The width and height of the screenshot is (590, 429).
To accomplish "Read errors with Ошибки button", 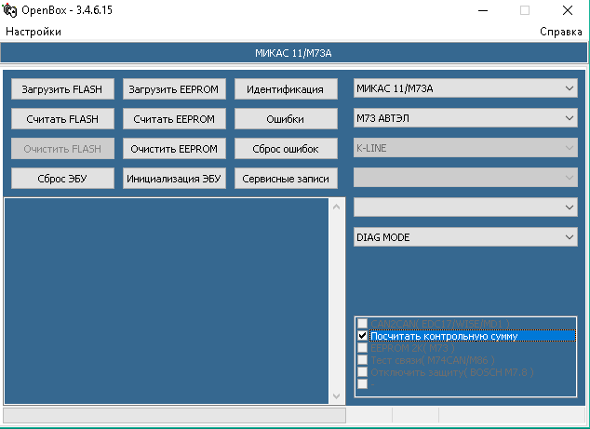I will point(286,119).
